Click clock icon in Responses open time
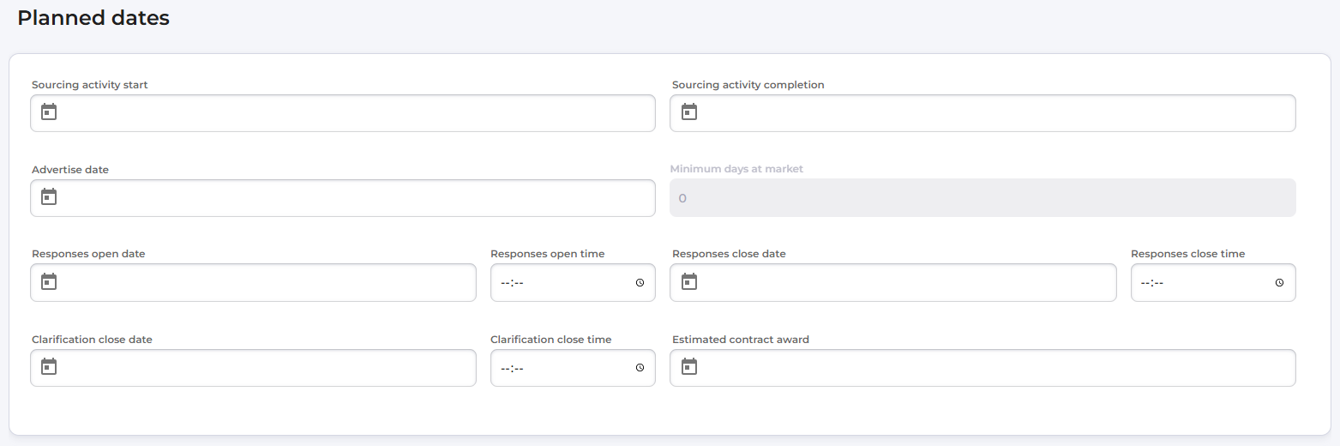The height and width of the screenshot is (446, 1340). (640, 283)
